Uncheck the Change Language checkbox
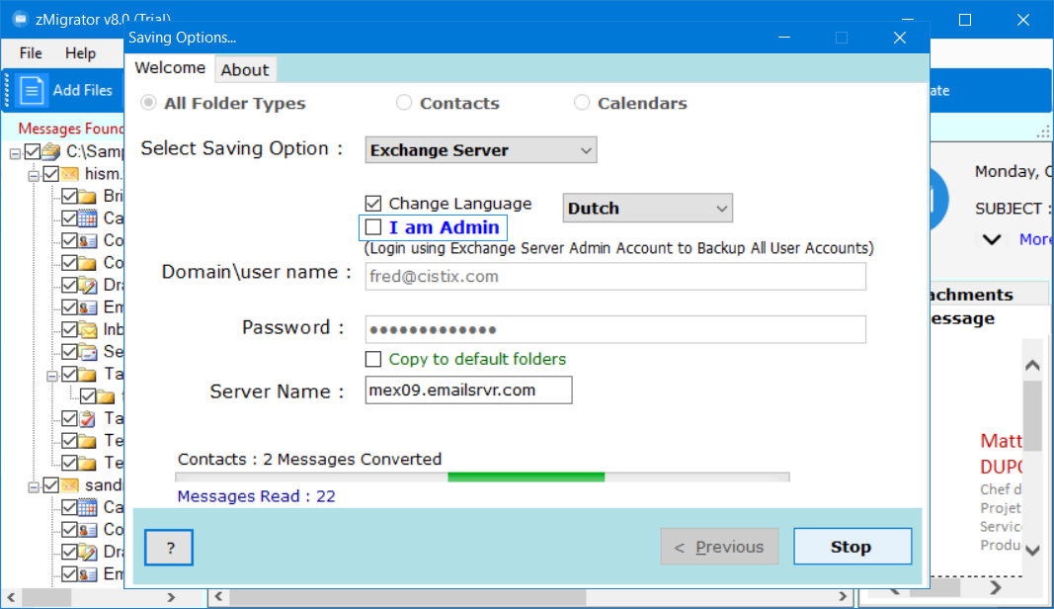The image size is (1054, 609). click(373, 204)
